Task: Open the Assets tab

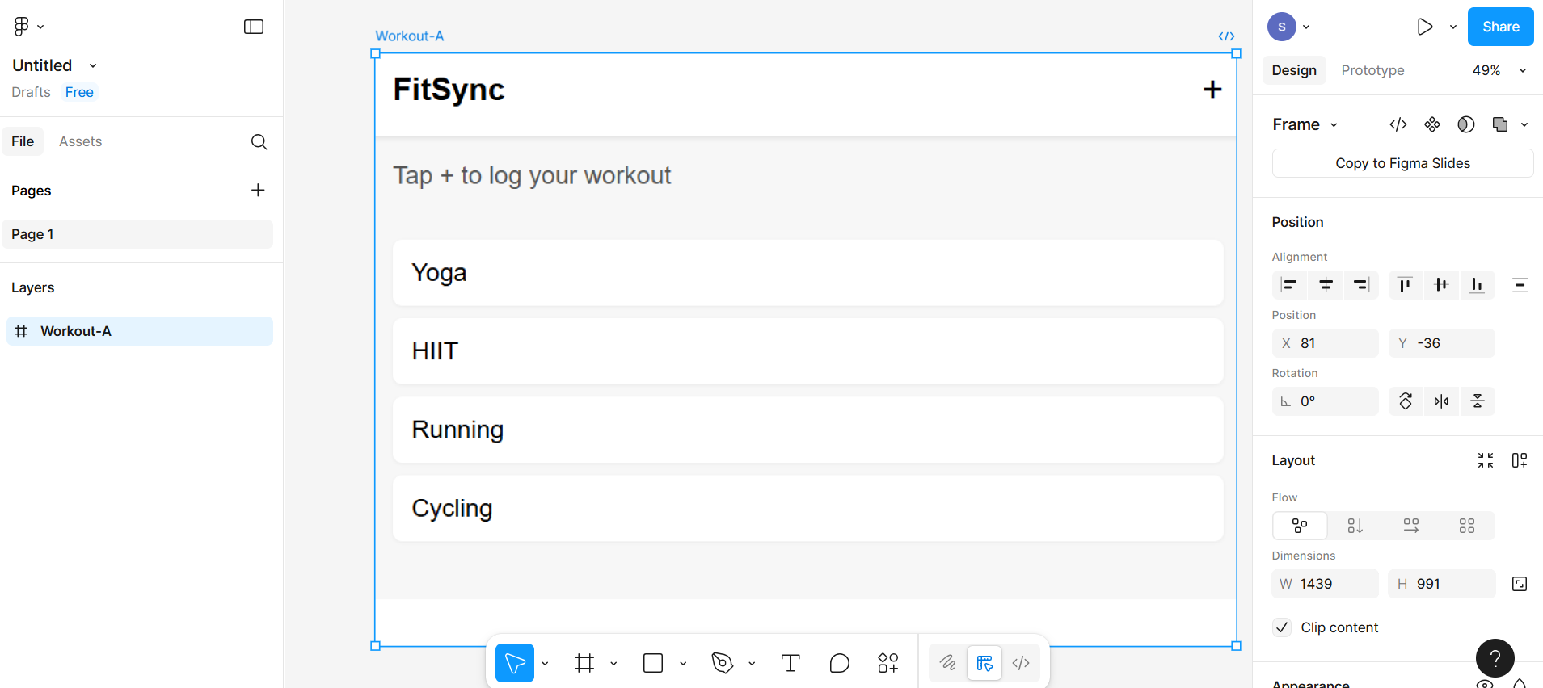Action: point(80,141)
